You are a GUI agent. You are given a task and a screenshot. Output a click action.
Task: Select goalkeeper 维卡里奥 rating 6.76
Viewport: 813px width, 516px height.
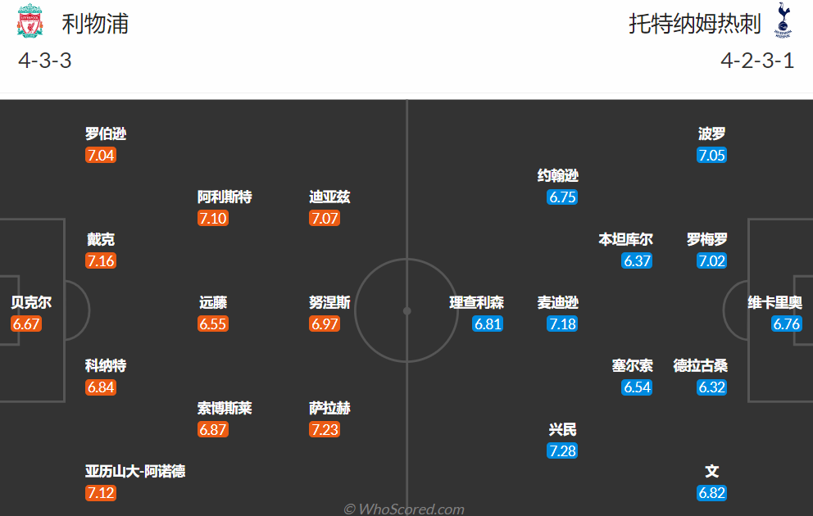(x=787, y=324)
